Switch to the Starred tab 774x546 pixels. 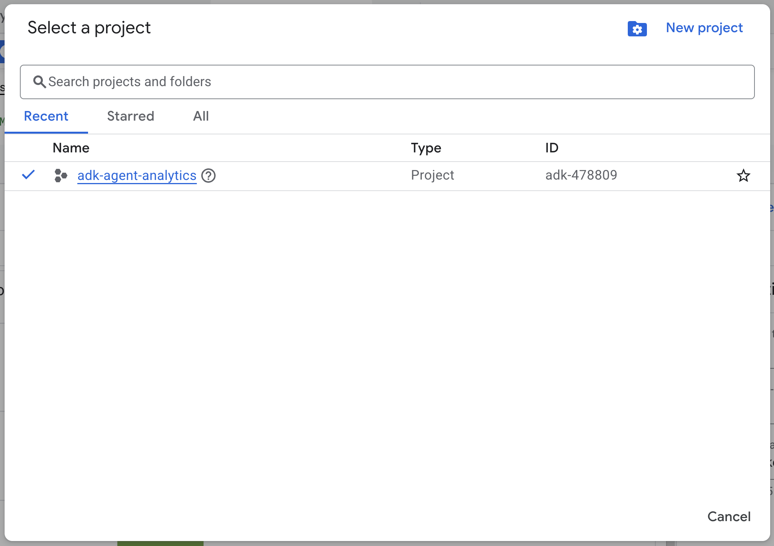pyautogui.click(x=130, y=116)
